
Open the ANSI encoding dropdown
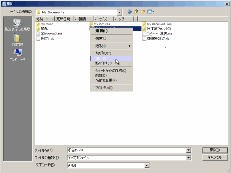point(147,165)
